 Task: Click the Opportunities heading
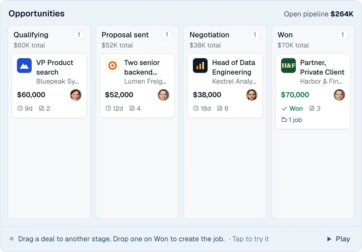tap(36, 14)
